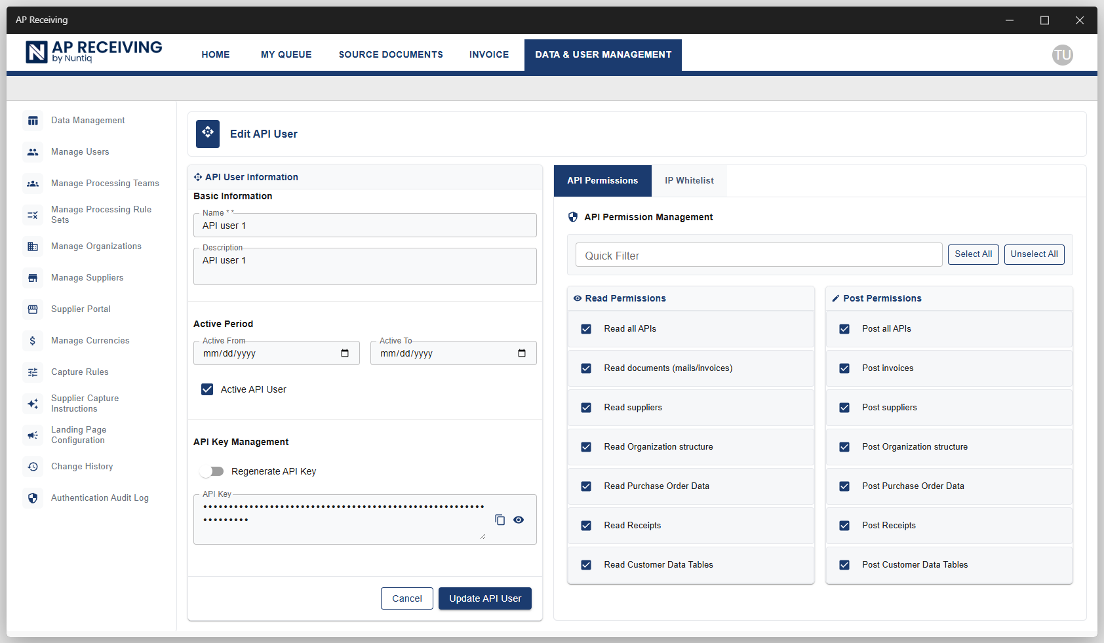The width and height of the screenshot is (1104, 643).
Task: Open the Active From date picker
Action: click(345, 353)
